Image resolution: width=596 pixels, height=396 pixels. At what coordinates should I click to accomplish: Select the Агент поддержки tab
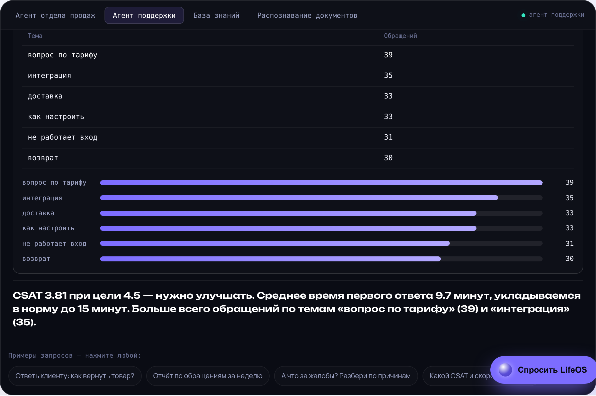tap(144, 16)
